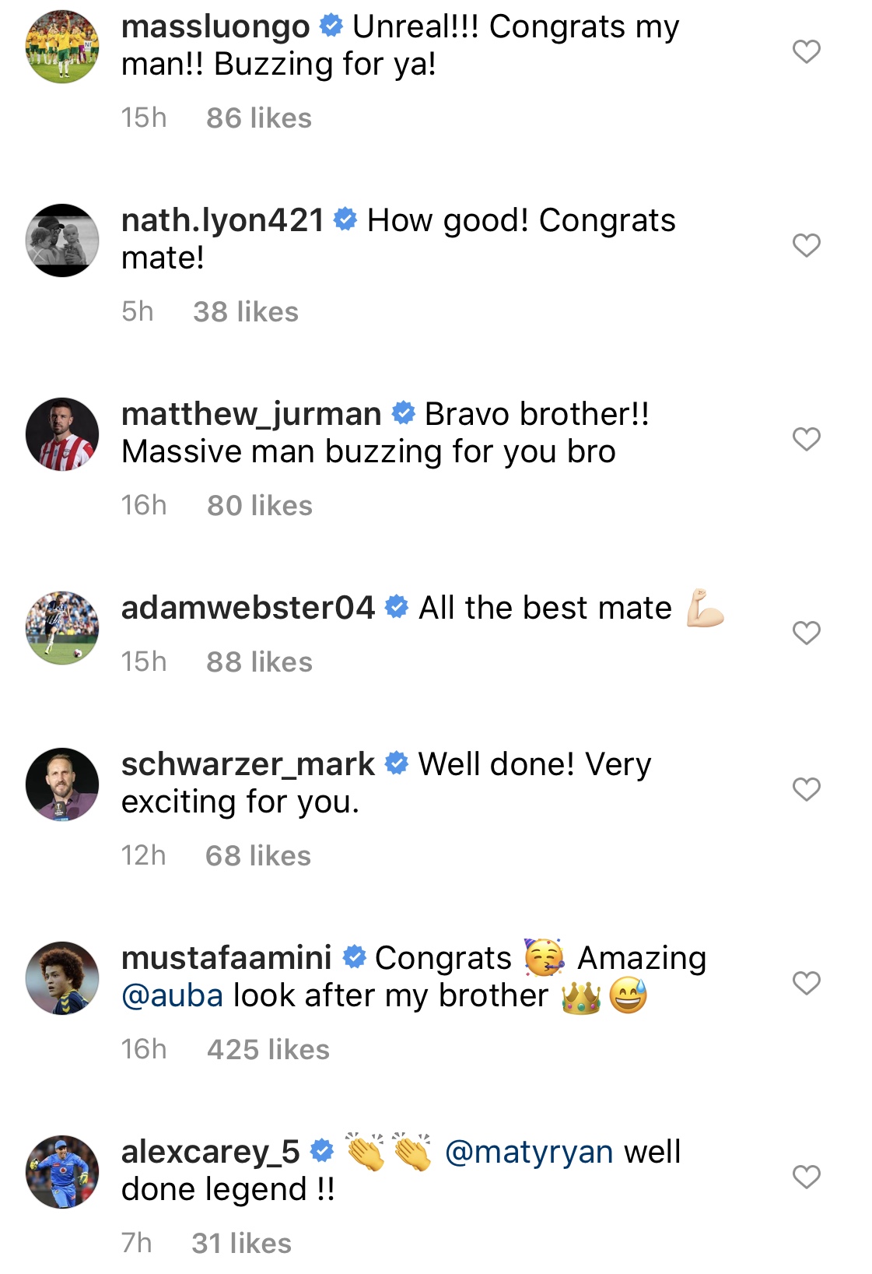View matthew_jurman's profile photo
Image resolution: width=872 pixels, height=1274 pixels.
click(62, 434)
